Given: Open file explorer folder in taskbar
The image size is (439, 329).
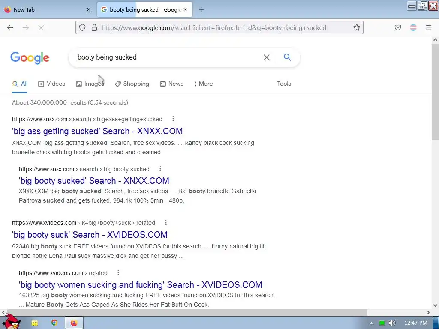Looking at the screenshot, I should 35,323.
